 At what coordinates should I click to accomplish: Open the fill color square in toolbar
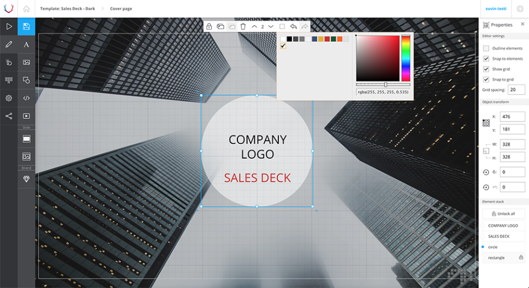[282, 26]
